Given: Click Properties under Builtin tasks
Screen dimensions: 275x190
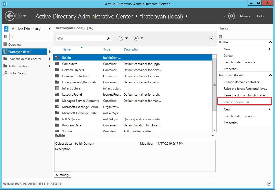Looking at the screenshot, I should 230,69.
